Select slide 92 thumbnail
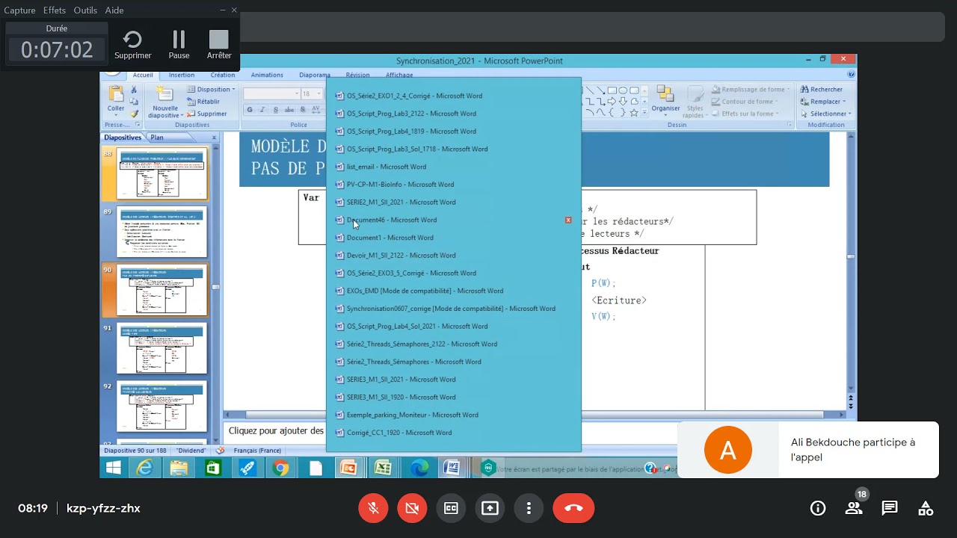The height and width of the screenshot is (538, 957). [161, 406]
